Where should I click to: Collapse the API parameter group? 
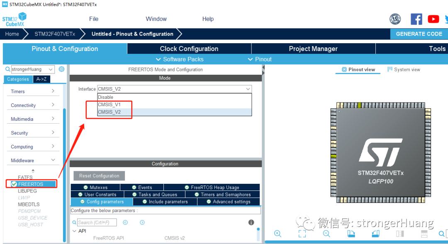(x=74, y=231)
